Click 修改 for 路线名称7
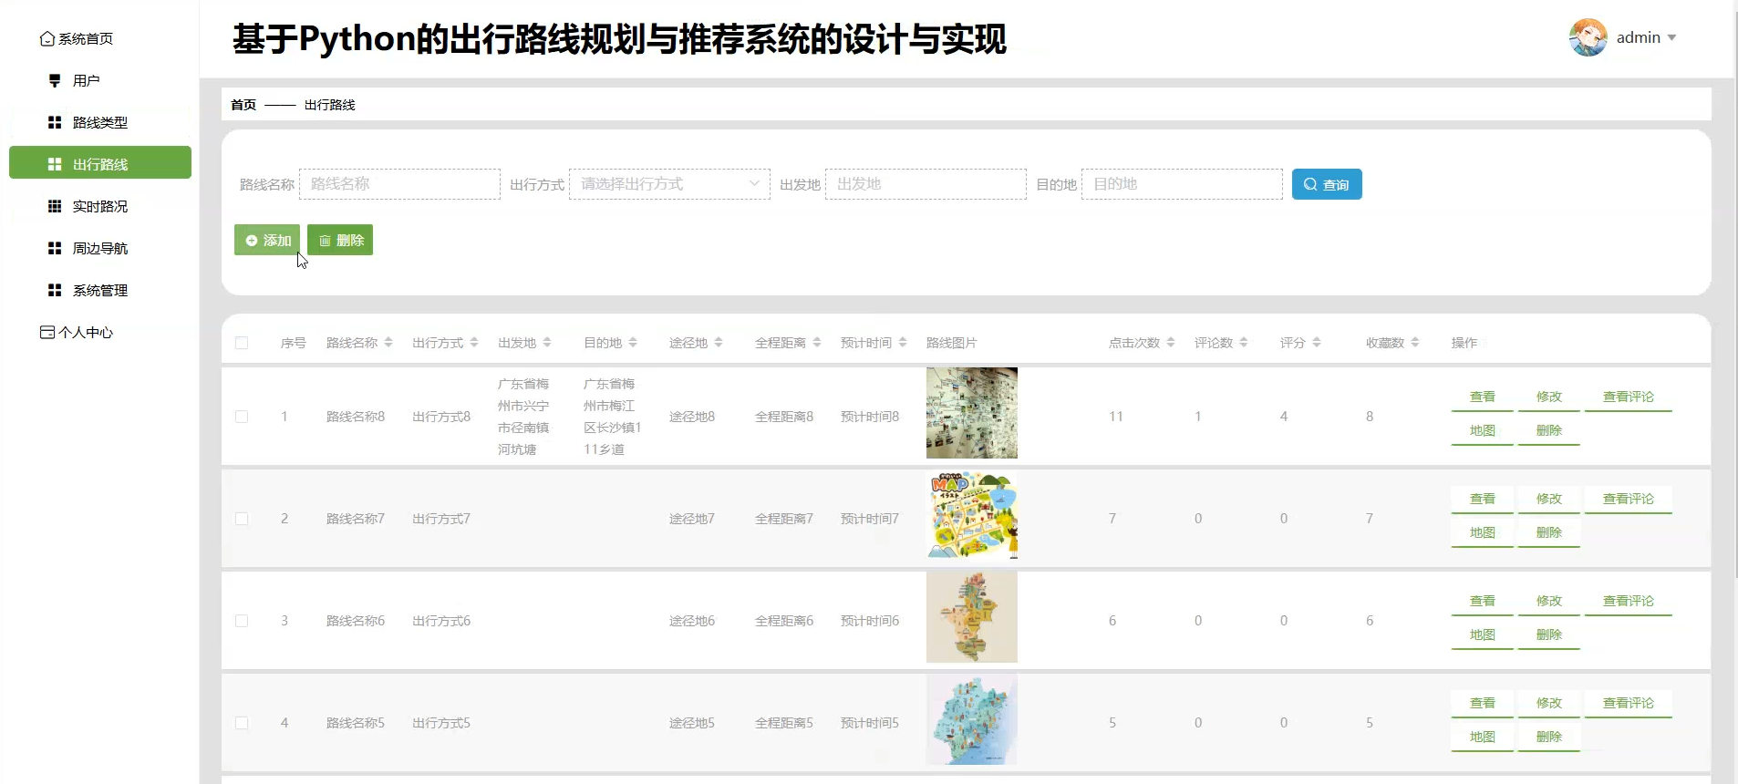Image resolution: width=1738 pixels, height=784 pixels. (x=1549, y=499)
